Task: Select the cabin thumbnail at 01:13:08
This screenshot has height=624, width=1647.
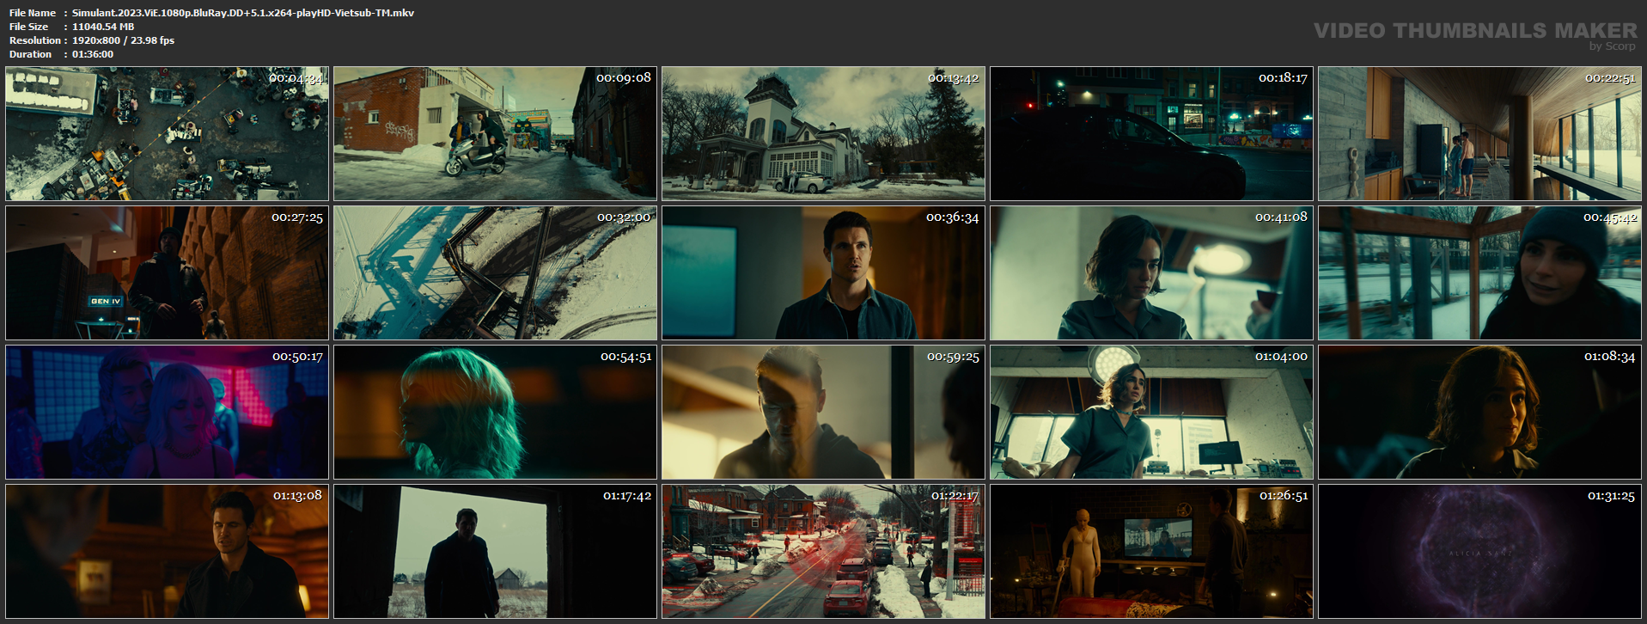Action: pyautogui.click(x=167, y=552)
